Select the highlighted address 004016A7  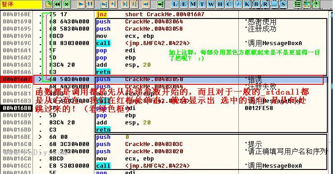coord(17,79)
